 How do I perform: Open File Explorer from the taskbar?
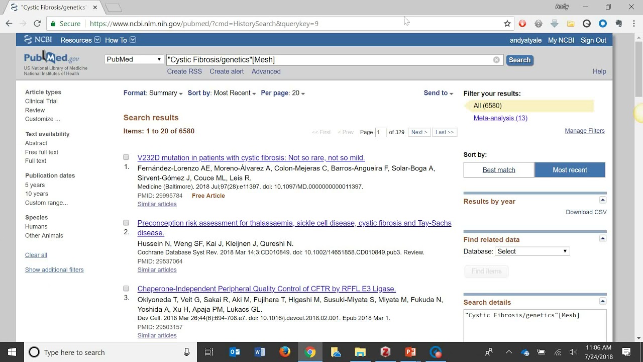click(x=360, y=352)
